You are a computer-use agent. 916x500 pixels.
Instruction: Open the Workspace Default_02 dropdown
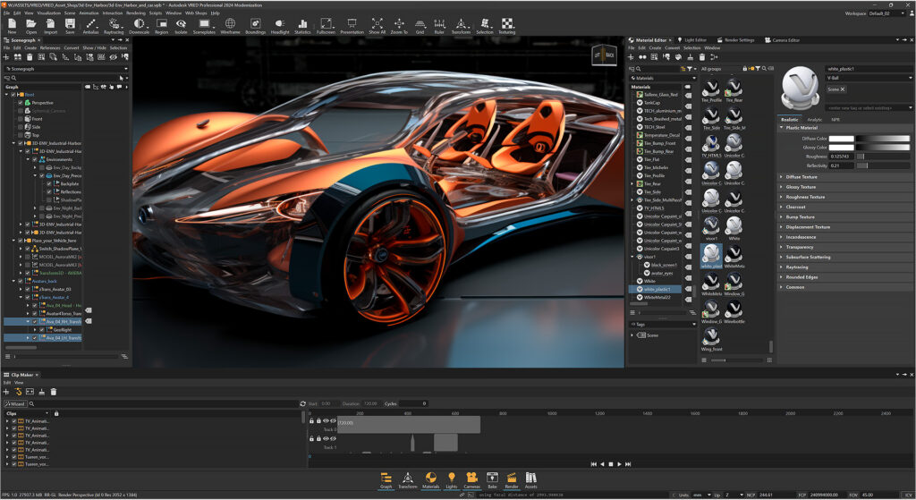click(x=886, y=13)
